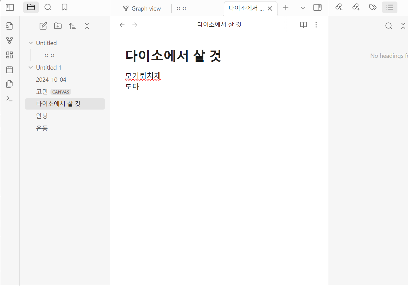This screenshot has height=286, width=408.
Task: Click the 모기퇴치제 line in editor
Action: pos(143,76)
